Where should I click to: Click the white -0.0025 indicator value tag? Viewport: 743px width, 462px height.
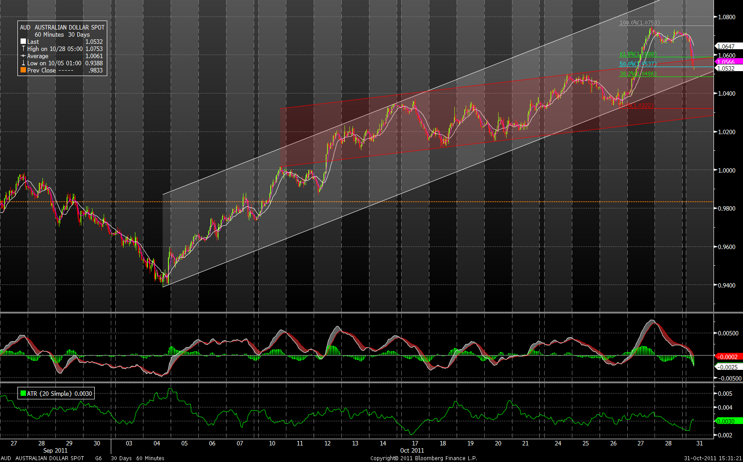(729, 367)
